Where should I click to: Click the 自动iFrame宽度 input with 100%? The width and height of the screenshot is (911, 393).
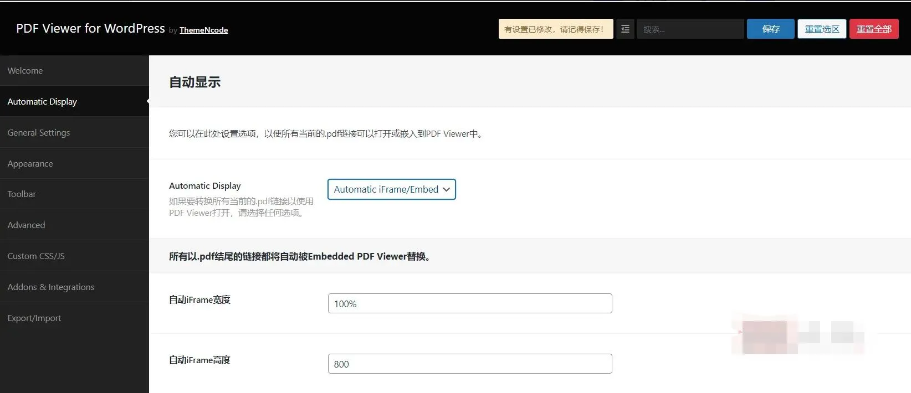470,303
